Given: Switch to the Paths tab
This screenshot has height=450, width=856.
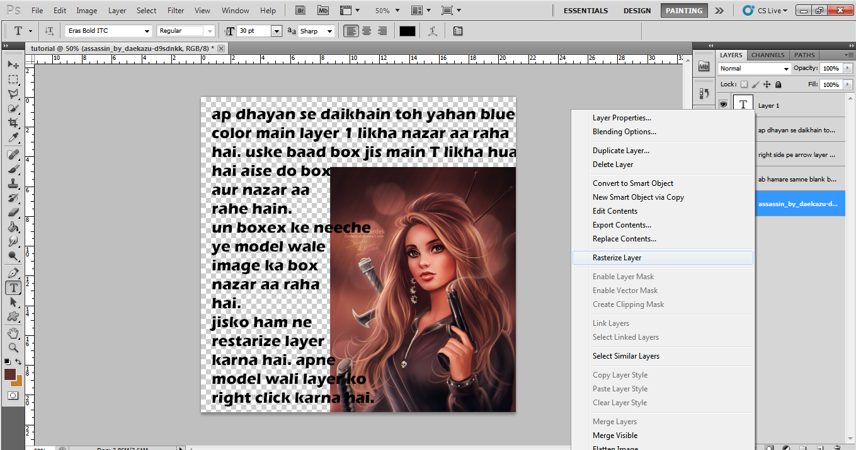Looking at the screenshot, I should pyautogui.click(x=804, y=55).
